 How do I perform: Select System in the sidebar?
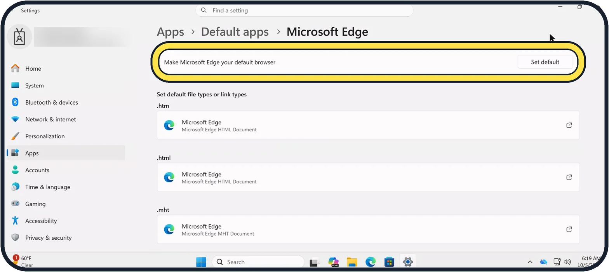[x=66, y=85]
